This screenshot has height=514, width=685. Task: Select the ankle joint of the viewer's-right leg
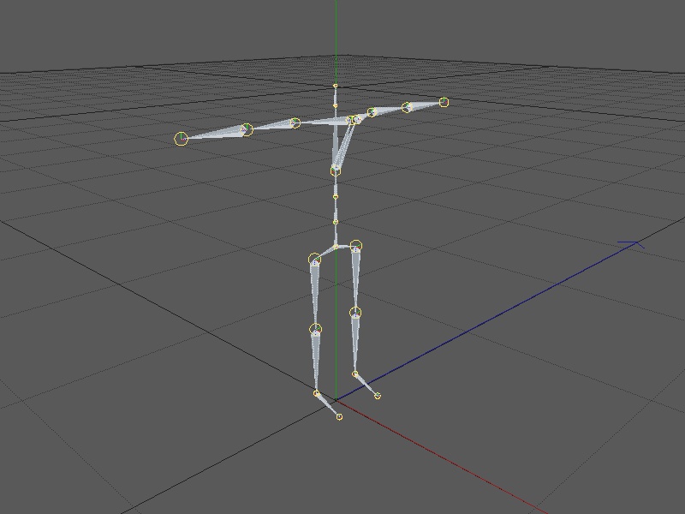tap(355, 374)
